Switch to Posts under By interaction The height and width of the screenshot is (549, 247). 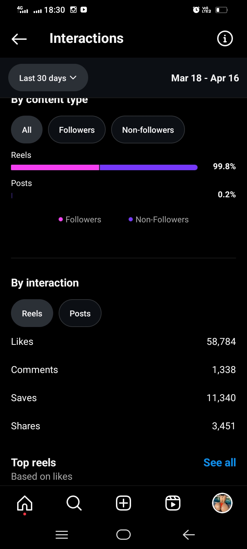[80, 313]
